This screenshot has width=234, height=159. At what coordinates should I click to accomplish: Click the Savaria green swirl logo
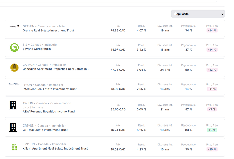(x=14, y=47)
